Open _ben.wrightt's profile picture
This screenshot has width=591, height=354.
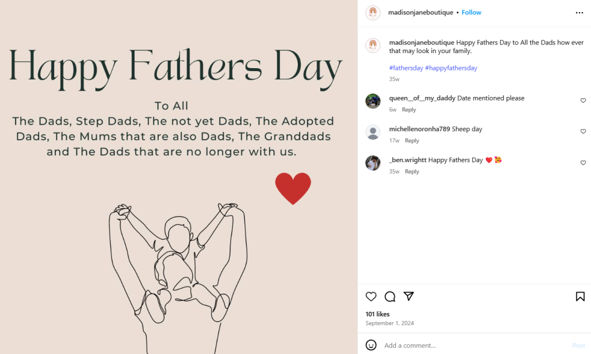[x=373, y=163]
